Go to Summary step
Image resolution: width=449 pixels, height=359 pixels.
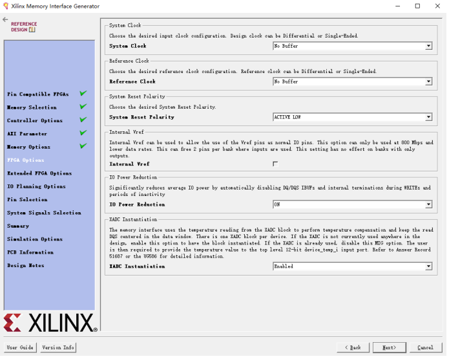18,226
